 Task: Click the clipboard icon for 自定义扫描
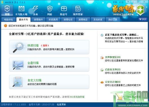click(18, 82)
